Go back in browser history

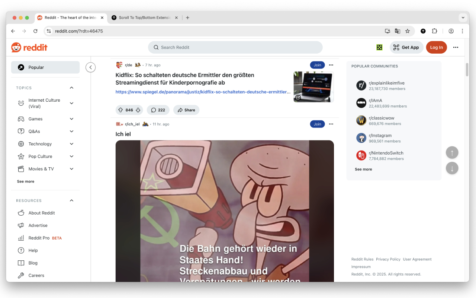coord(13,31)
